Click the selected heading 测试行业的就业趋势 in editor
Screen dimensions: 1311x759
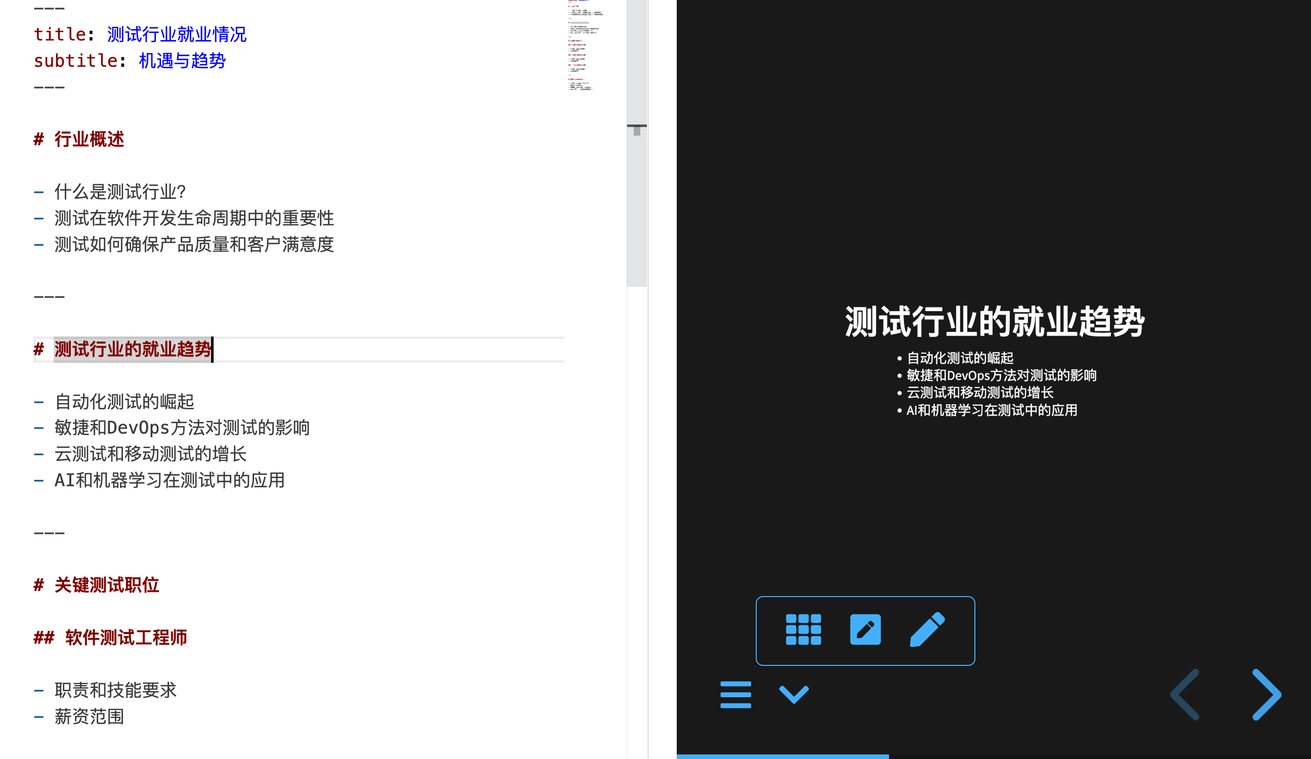coord(133,349)
